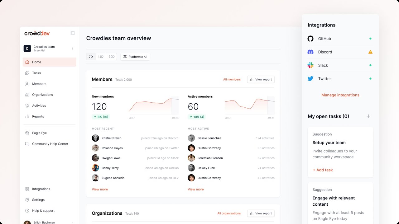Click the Twitter green status dot

point(370,79)
